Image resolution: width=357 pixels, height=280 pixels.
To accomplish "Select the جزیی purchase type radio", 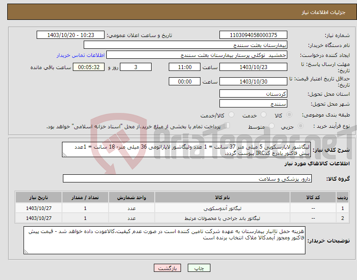I will click(300, 126).
